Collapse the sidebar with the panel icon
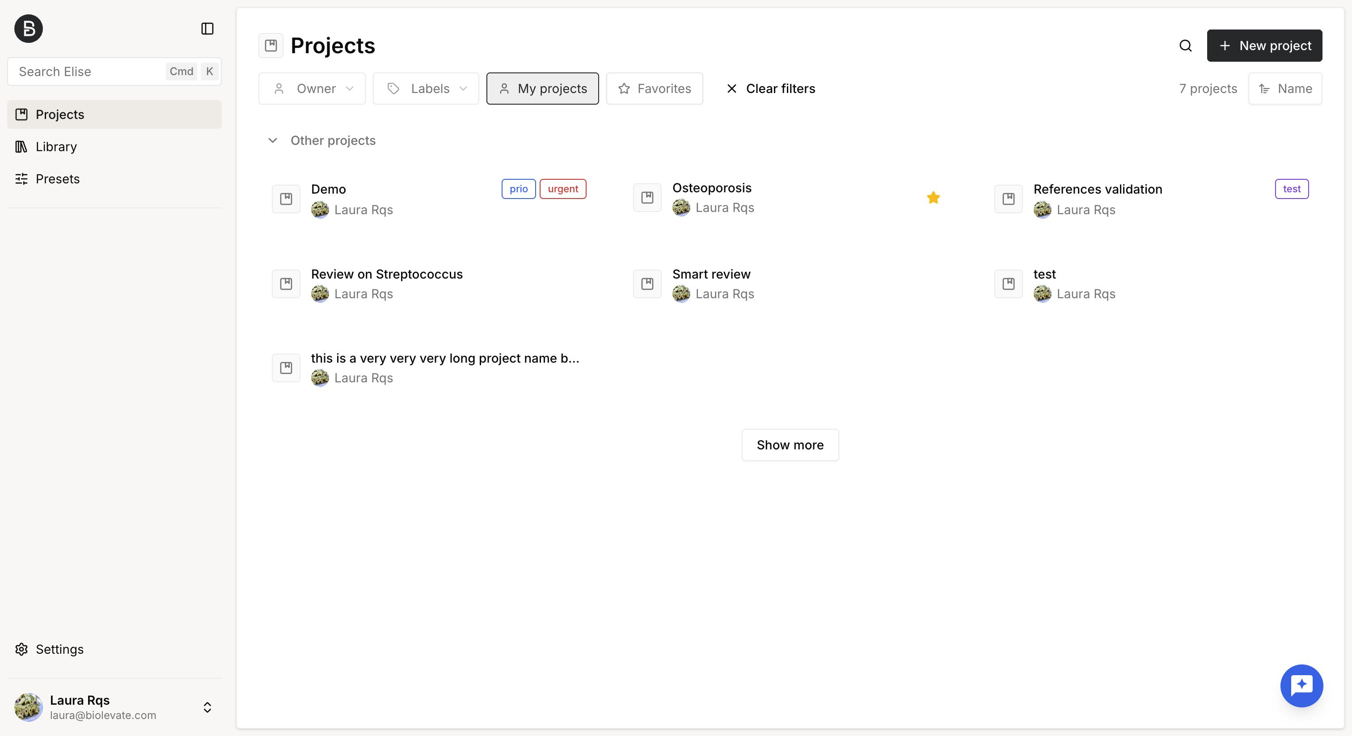 207,28
